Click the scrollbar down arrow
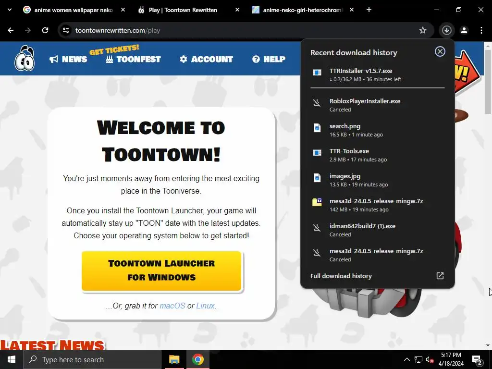Image resolution: width=492 pixels, height=369 pixels. tap(488, 345)
